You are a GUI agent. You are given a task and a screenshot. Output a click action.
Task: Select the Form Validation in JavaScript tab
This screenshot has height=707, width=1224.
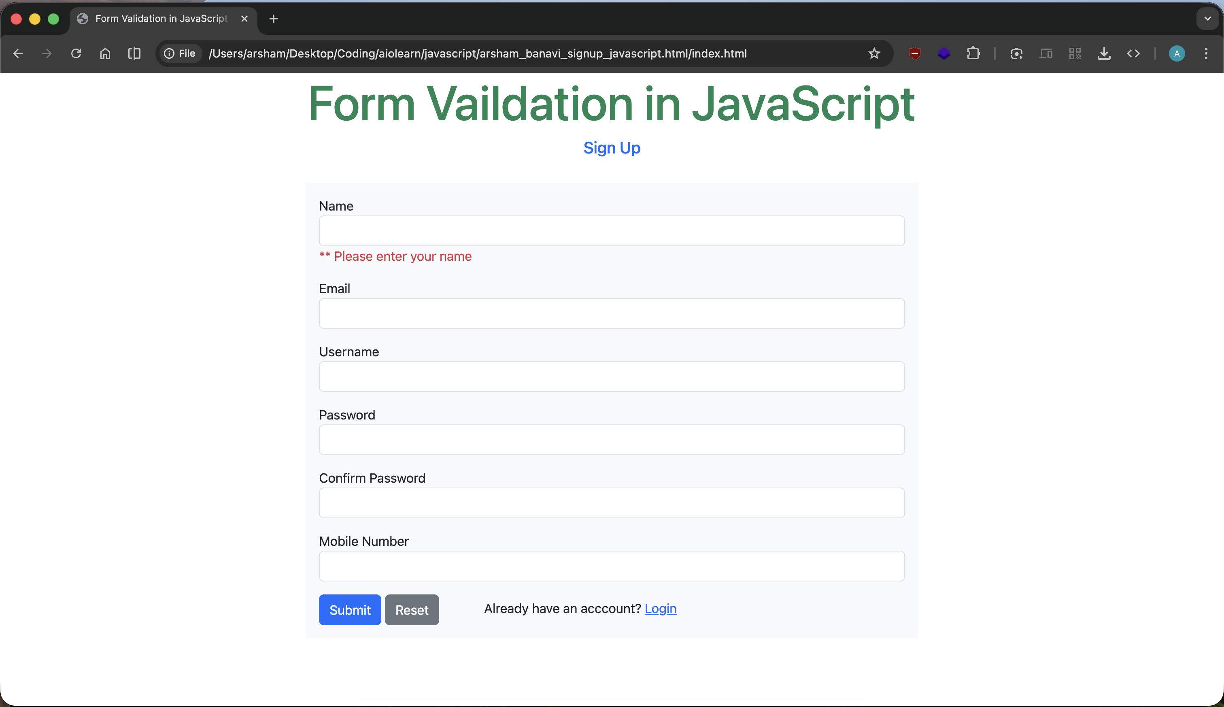(x=161, y=19)
